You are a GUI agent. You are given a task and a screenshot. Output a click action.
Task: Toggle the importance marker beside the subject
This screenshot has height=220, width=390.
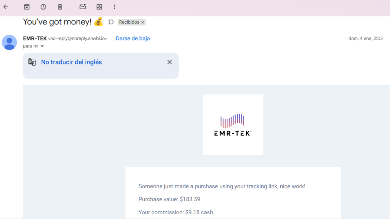[x=111, y=22]
